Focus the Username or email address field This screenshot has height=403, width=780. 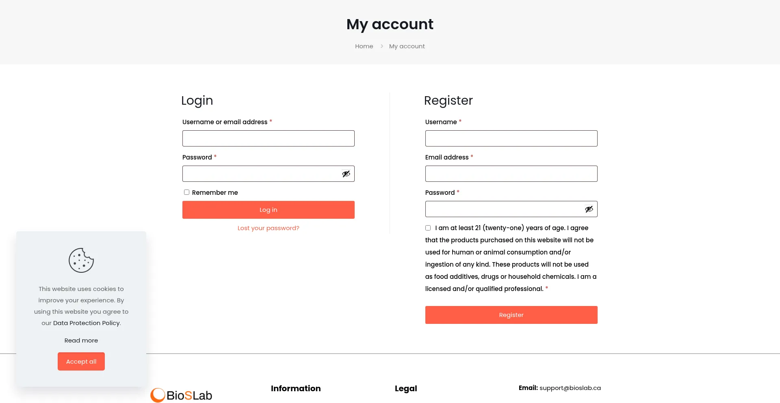coord(268,138)
